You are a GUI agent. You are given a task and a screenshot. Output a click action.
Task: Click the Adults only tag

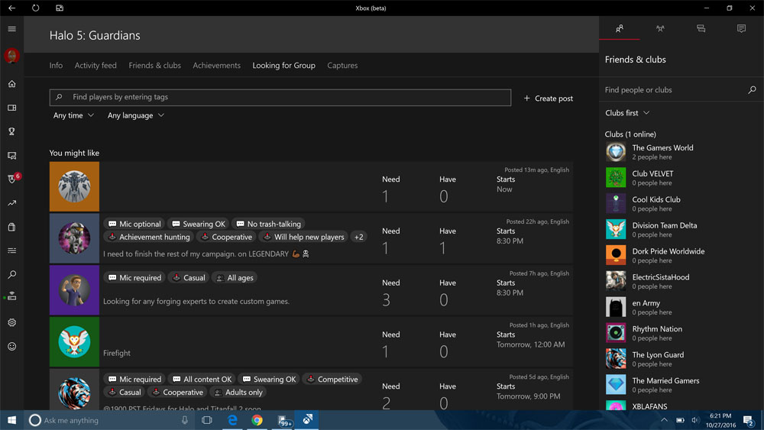pos(238,393)
